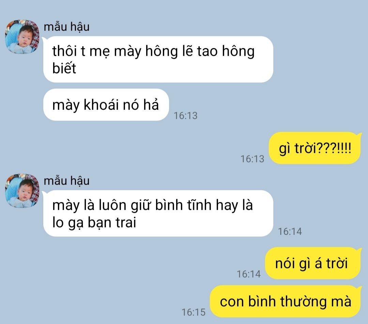
Task: Open the lower mẫu hậu baby avatar
Action: click(22, 191)
